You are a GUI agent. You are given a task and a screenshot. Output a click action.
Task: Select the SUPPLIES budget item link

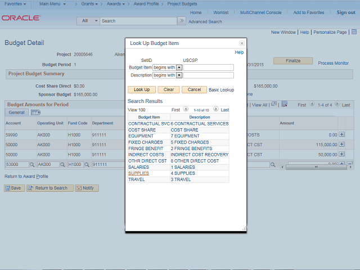[138, 173]
